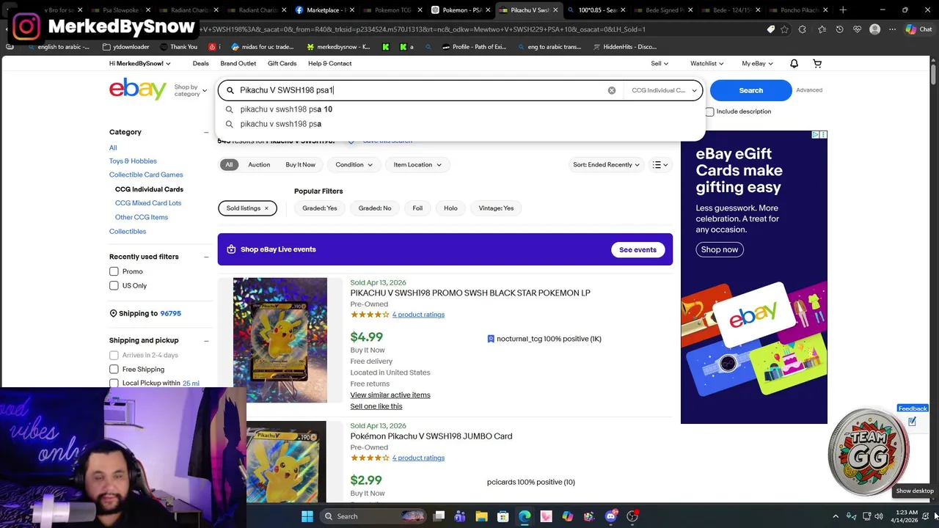
Task: Tick the Include description checkbox
Action: [x=709, y=111]
